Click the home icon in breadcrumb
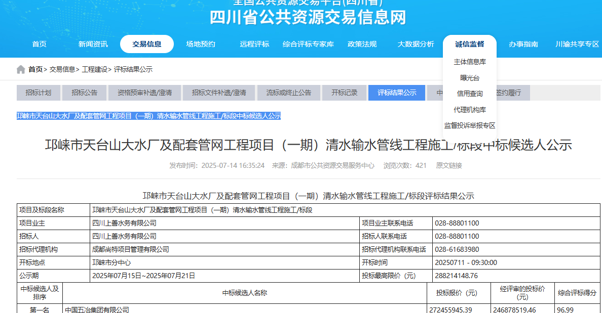Image resolution: width=602 pixels, height=313 pixels. pos(21,69)
